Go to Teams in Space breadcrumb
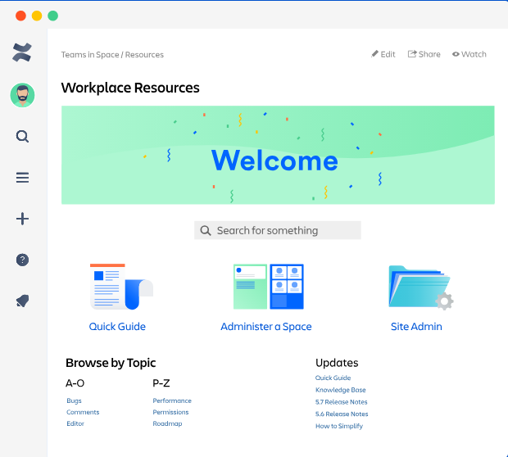The height and width of the screenshot is (457, 508). 90,55
